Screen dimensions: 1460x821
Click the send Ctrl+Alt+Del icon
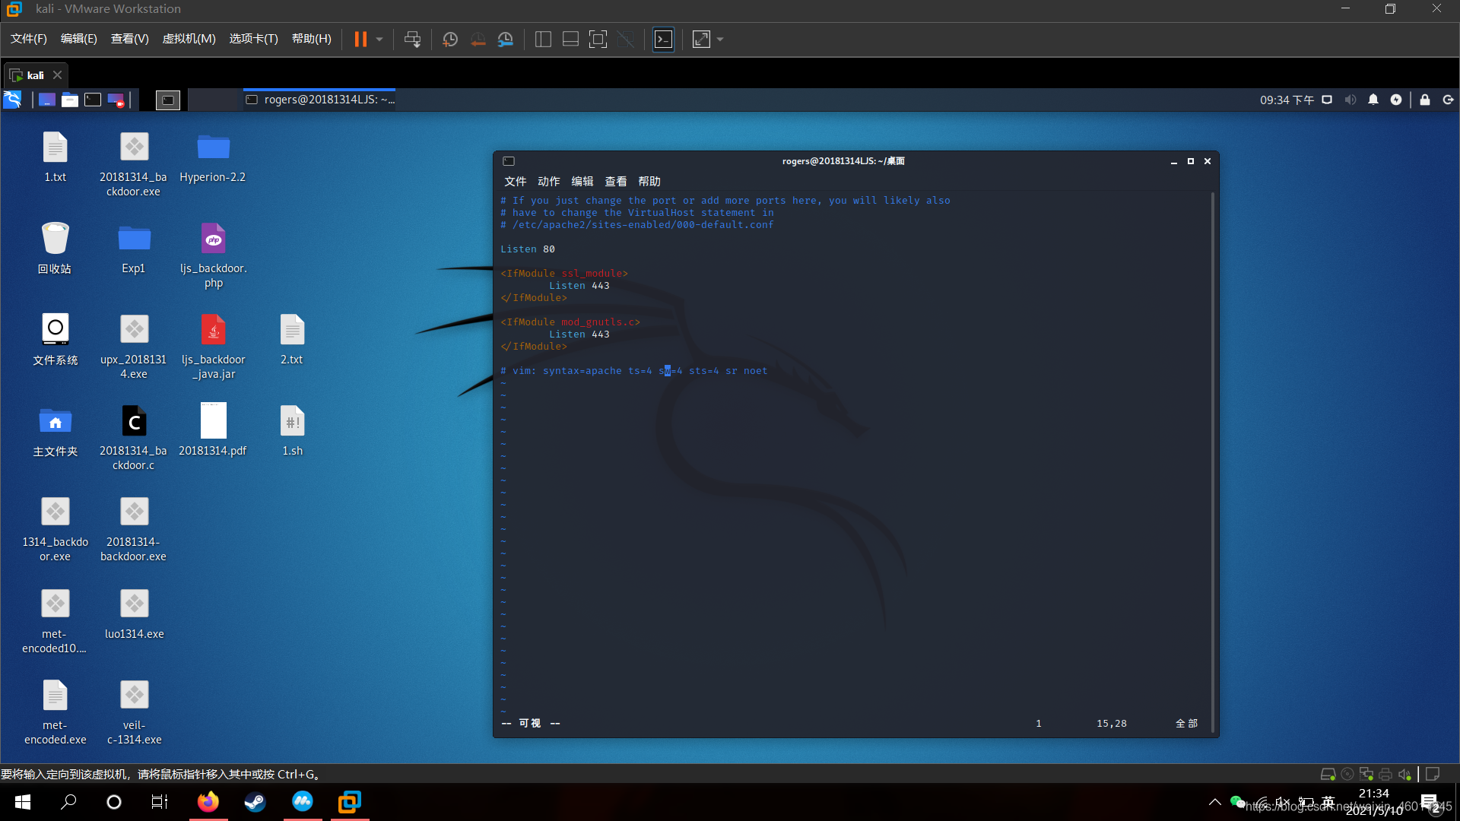point(412,39)
